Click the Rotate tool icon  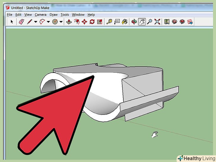click(92, 22)
